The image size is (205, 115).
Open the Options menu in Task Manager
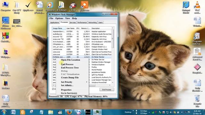click(x=59, y=19)
